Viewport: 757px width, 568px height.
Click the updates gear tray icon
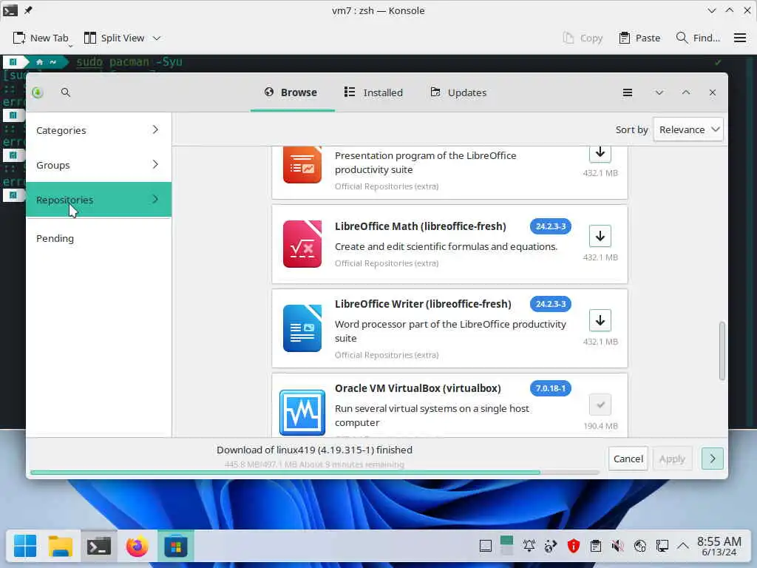pyautogui.click(x=551, y=546)
